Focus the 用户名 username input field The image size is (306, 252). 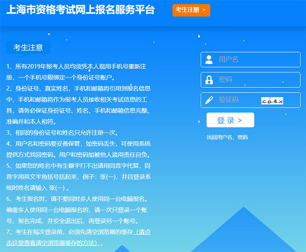[255, 60]
